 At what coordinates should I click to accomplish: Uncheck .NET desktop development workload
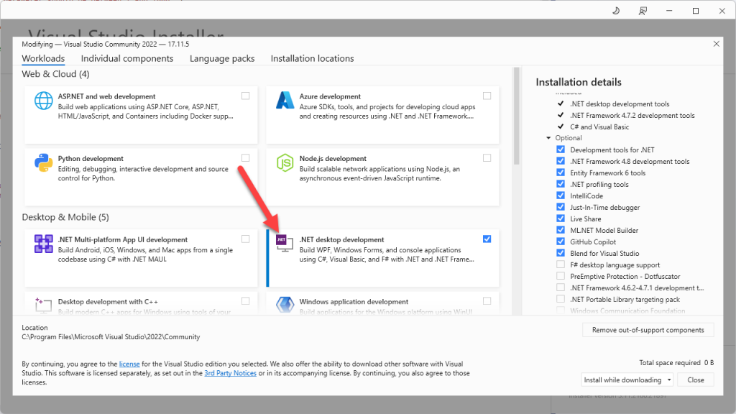[x=487, y=239]
